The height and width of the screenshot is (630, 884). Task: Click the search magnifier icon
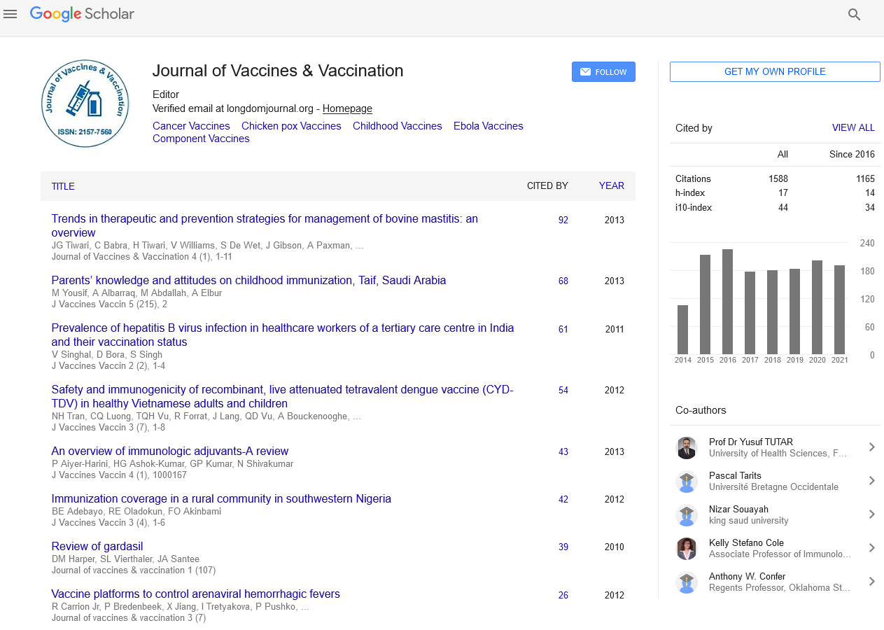(854, 14)
